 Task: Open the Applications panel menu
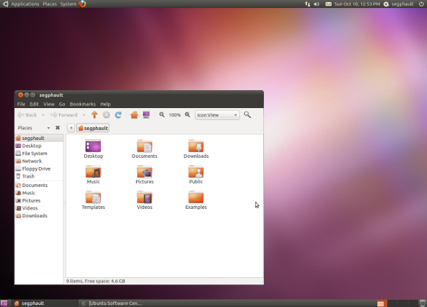click(x=25, y=4)
